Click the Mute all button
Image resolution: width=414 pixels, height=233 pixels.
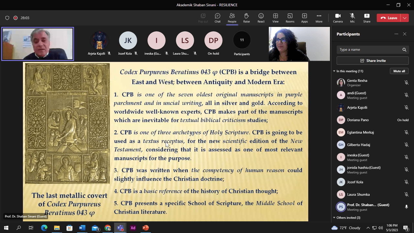399,71
